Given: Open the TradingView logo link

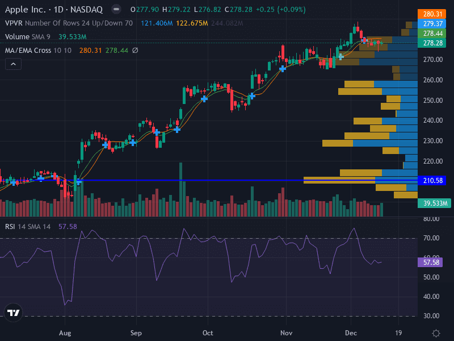Looking at the screenshot, I should coord(13,313).
